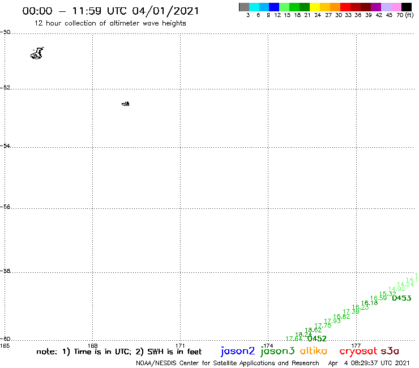Click the -54 latitude axis label
Viewport: 419px width, 368px height.
tap(5, 146)
